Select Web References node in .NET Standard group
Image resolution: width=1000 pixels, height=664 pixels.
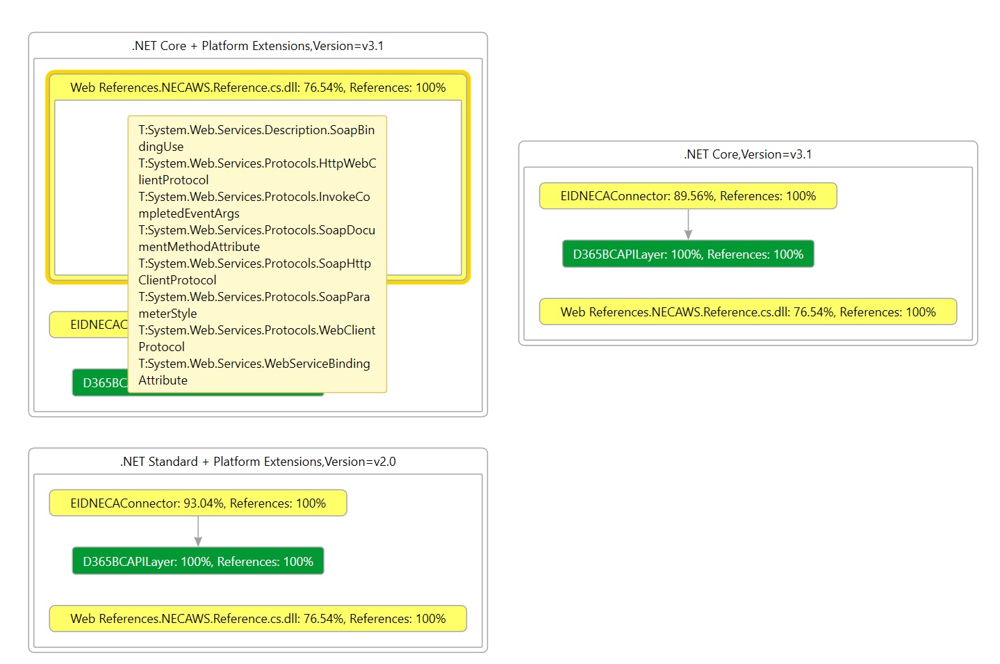click(258, 619)
